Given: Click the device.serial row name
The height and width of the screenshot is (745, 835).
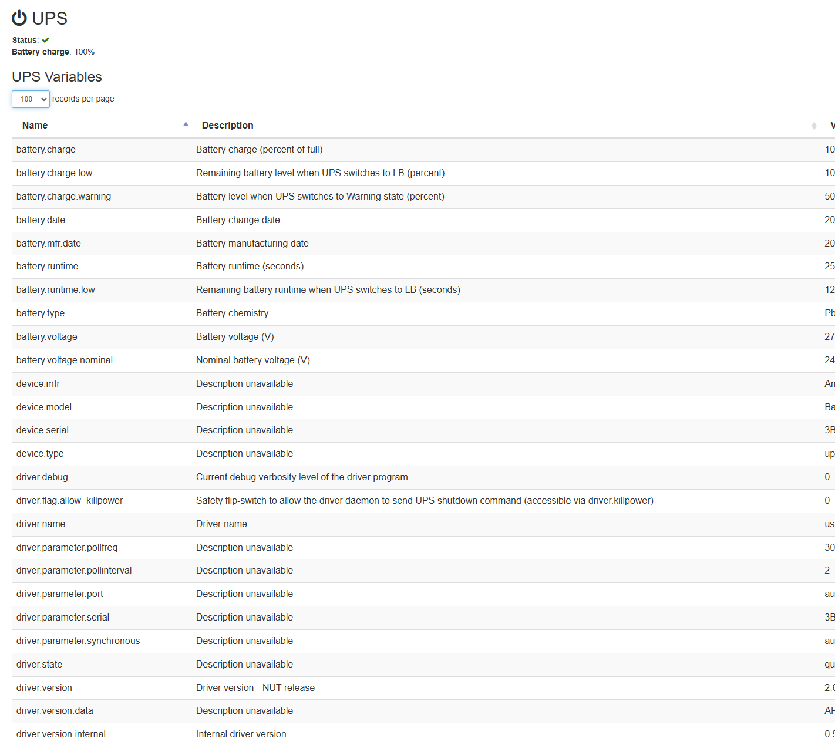Looking at the screenshot, I should (42, 430).
